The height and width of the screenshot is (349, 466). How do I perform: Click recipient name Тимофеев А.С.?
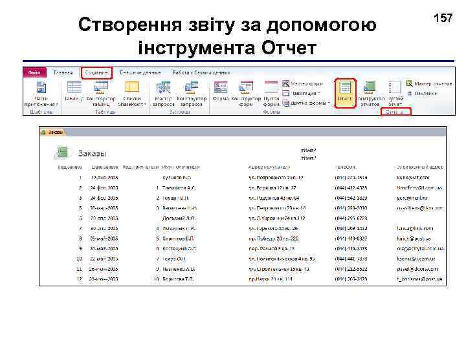coord(179,188)
